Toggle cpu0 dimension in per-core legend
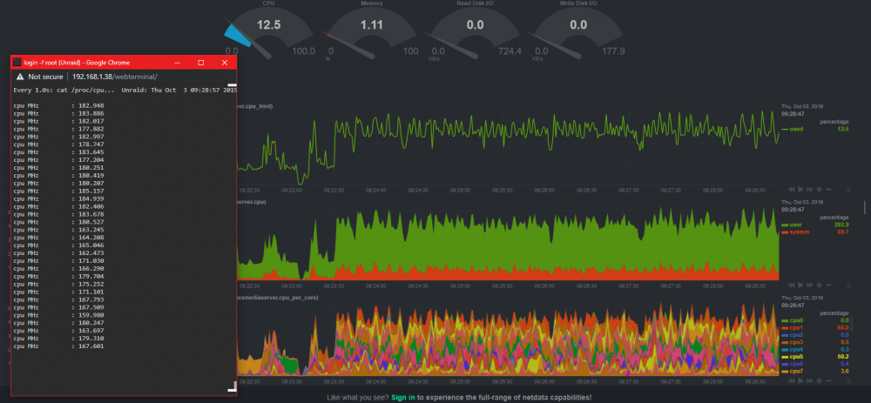Viewport: 871px width, 403px height. tap(793, 320)
